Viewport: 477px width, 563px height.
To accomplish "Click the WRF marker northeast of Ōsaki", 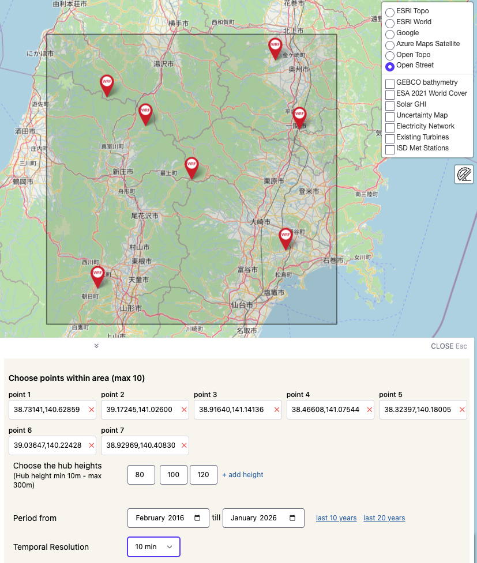I will pyautogui.click(x=286, y=234).
